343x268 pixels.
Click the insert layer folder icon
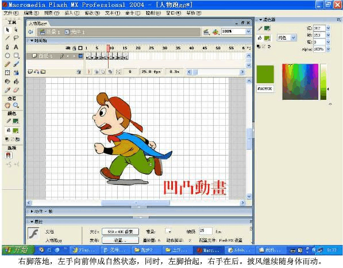[x=43, y=71]
